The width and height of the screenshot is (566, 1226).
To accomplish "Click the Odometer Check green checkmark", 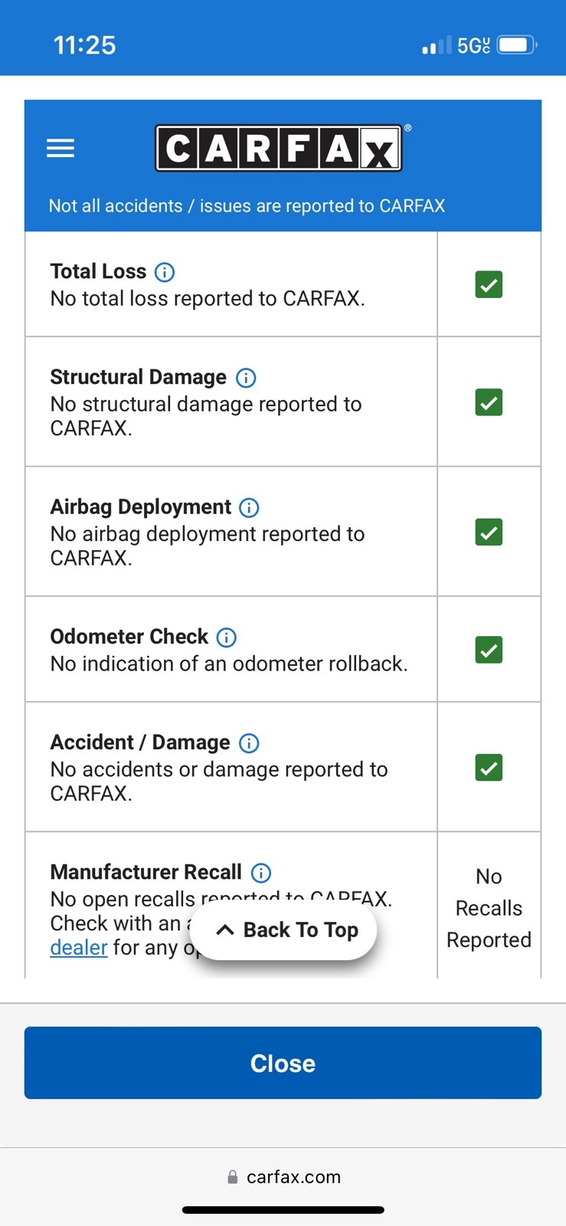I will (489, 650).
